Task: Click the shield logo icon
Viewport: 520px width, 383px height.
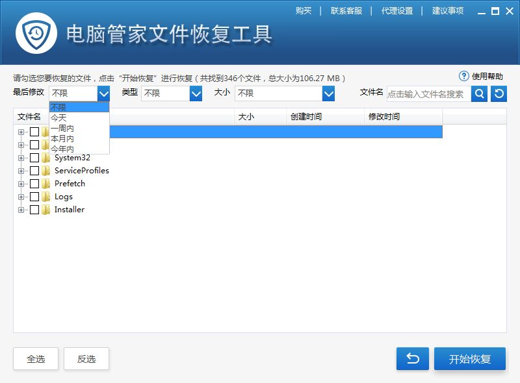Action: click(x=36, y=33)
